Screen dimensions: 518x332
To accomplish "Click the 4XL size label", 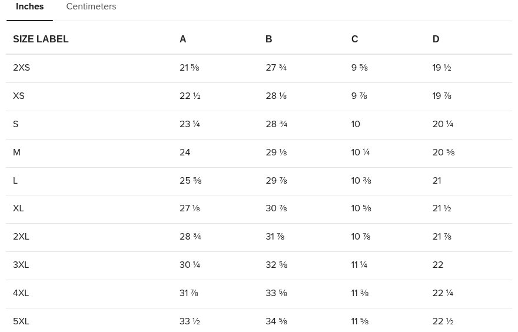I will coord(21,293).
